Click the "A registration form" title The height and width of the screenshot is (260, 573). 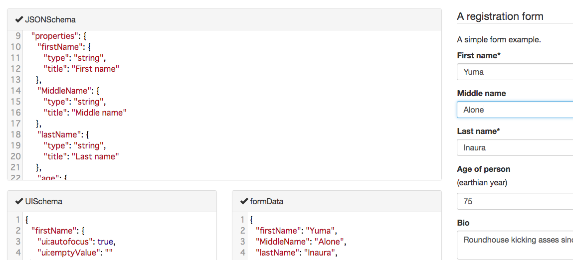click(500, 16)
